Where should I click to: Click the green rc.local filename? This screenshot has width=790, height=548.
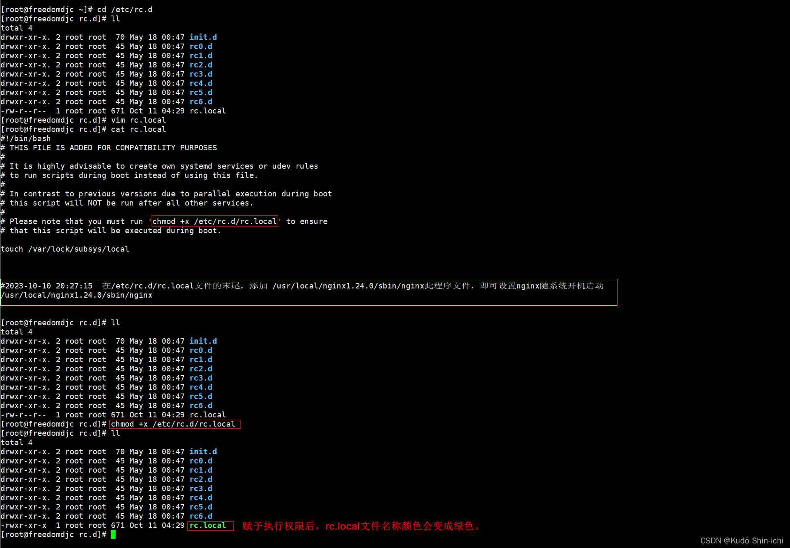coord(208,525)
